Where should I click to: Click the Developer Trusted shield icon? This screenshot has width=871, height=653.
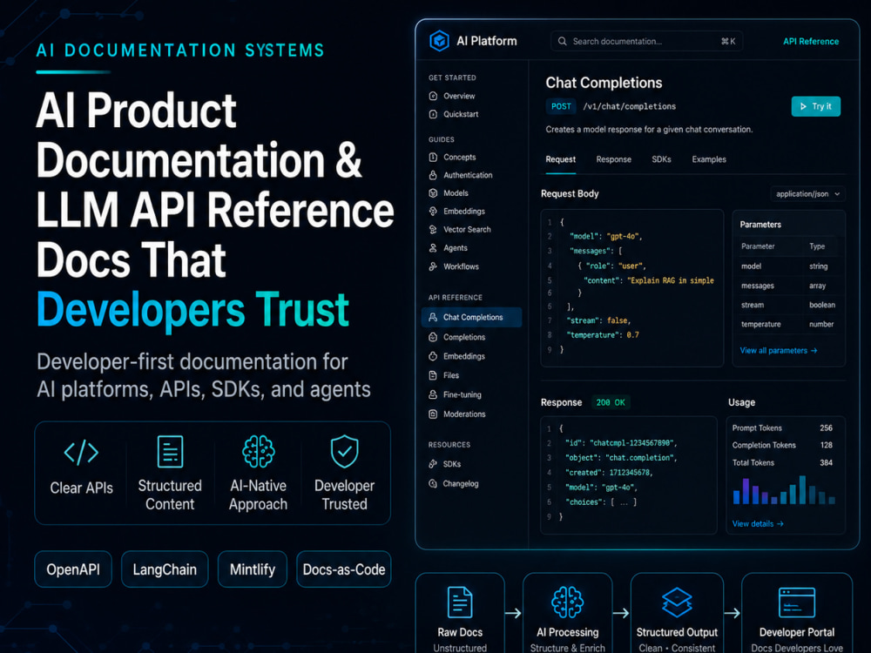344,451
